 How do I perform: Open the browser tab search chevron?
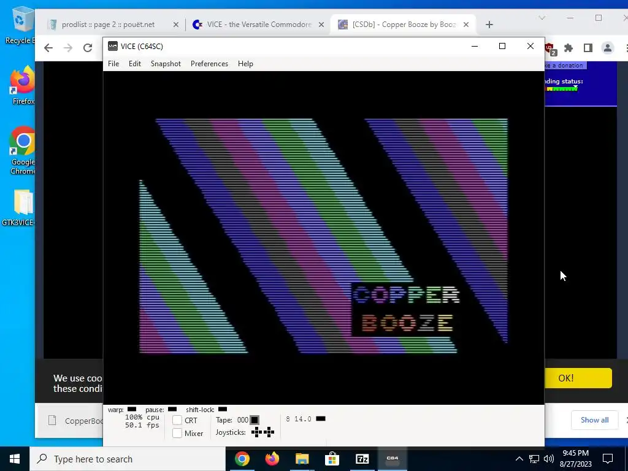pos(542,18)
